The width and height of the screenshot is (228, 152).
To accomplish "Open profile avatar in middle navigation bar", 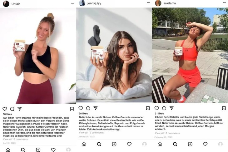I will [144, 144].
